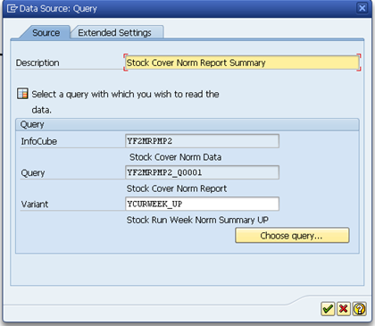This screenshot has height=326, width=375.
Task: Open the Extended Settings tab
Action: (x=114, y=32)
